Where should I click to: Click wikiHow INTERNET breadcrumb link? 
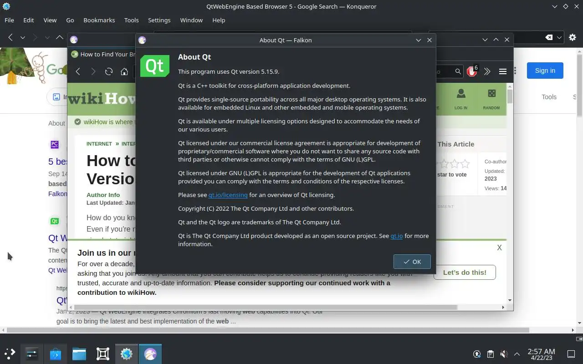[99, 144]
